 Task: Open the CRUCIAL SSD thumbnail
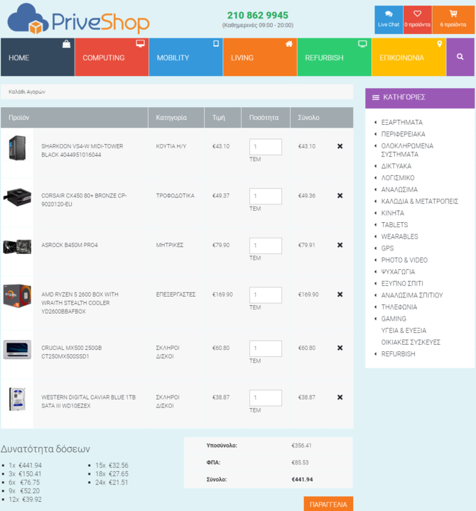tap(17, 349)
